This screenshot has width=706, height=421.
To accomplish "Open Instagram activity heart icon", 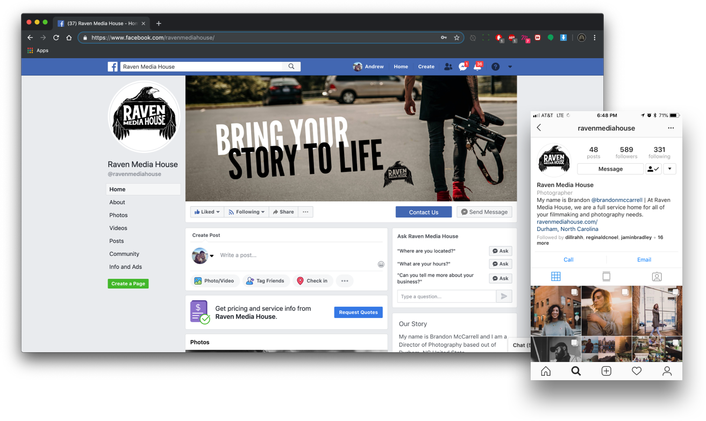I will pyautogui.click(x=637, y=371).
